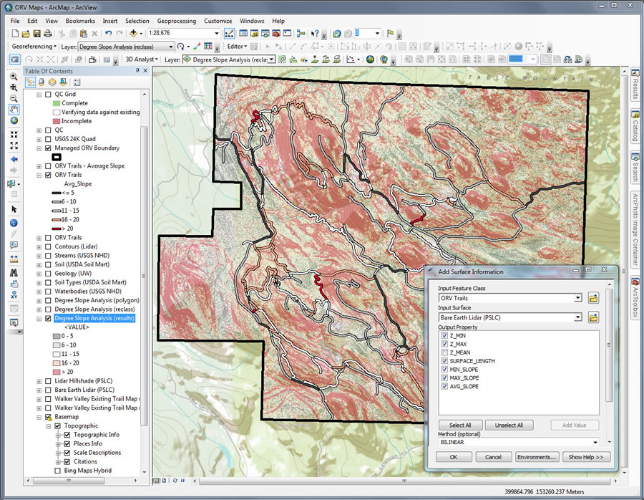Go back to previous extent
The height and width of the screenshot is (500, 644).
point(14,158)
